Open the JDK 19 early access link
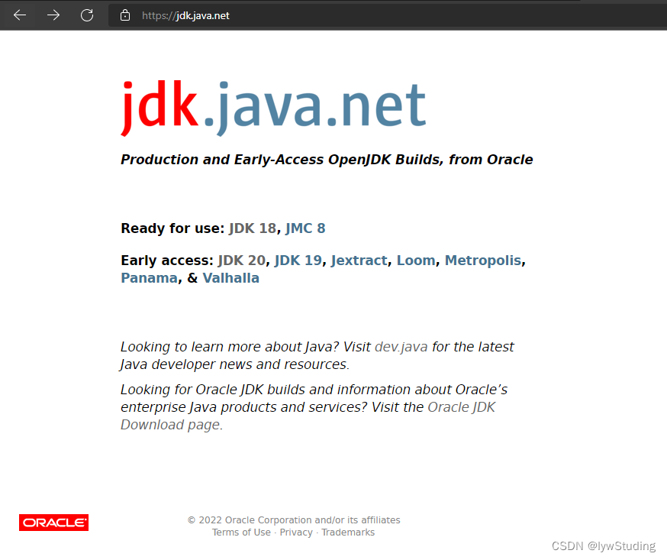This screenshot has height=560, width=667. pyautogui.click(x=298, y=261)
